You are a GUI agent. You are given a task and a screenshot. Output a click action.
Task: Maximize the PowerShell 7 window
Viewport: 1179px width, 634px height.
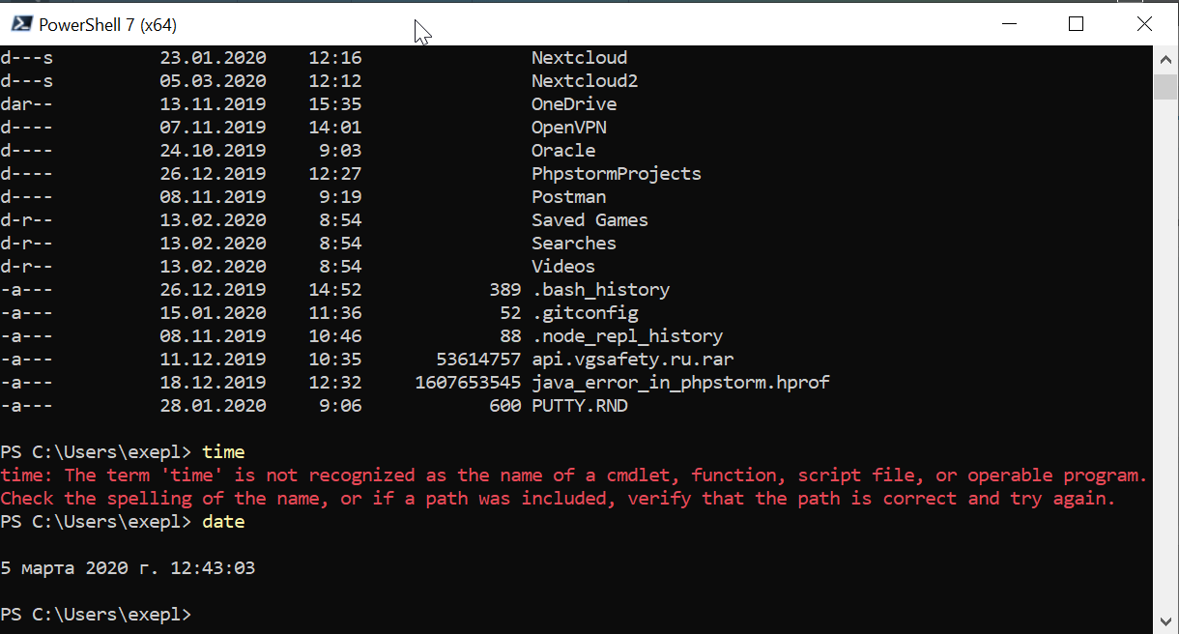point(1076,24)
